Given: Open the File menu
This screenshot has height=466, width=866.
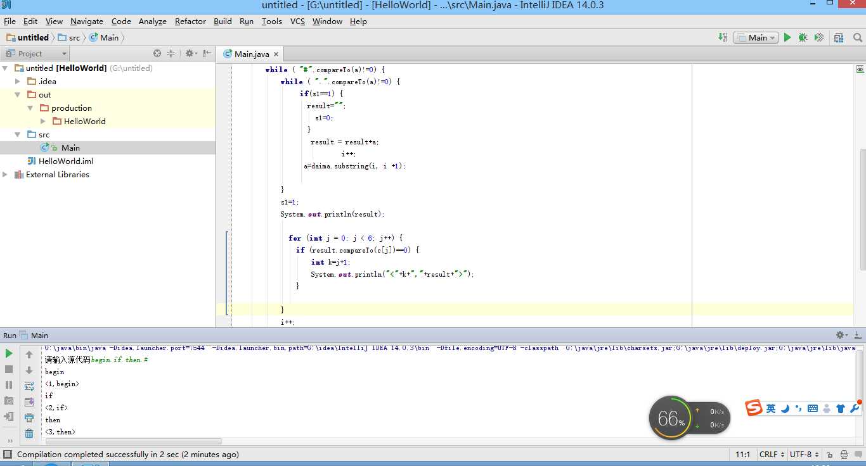Looking at the screenshot, I should pyautogui.click(x=10, y=21).
